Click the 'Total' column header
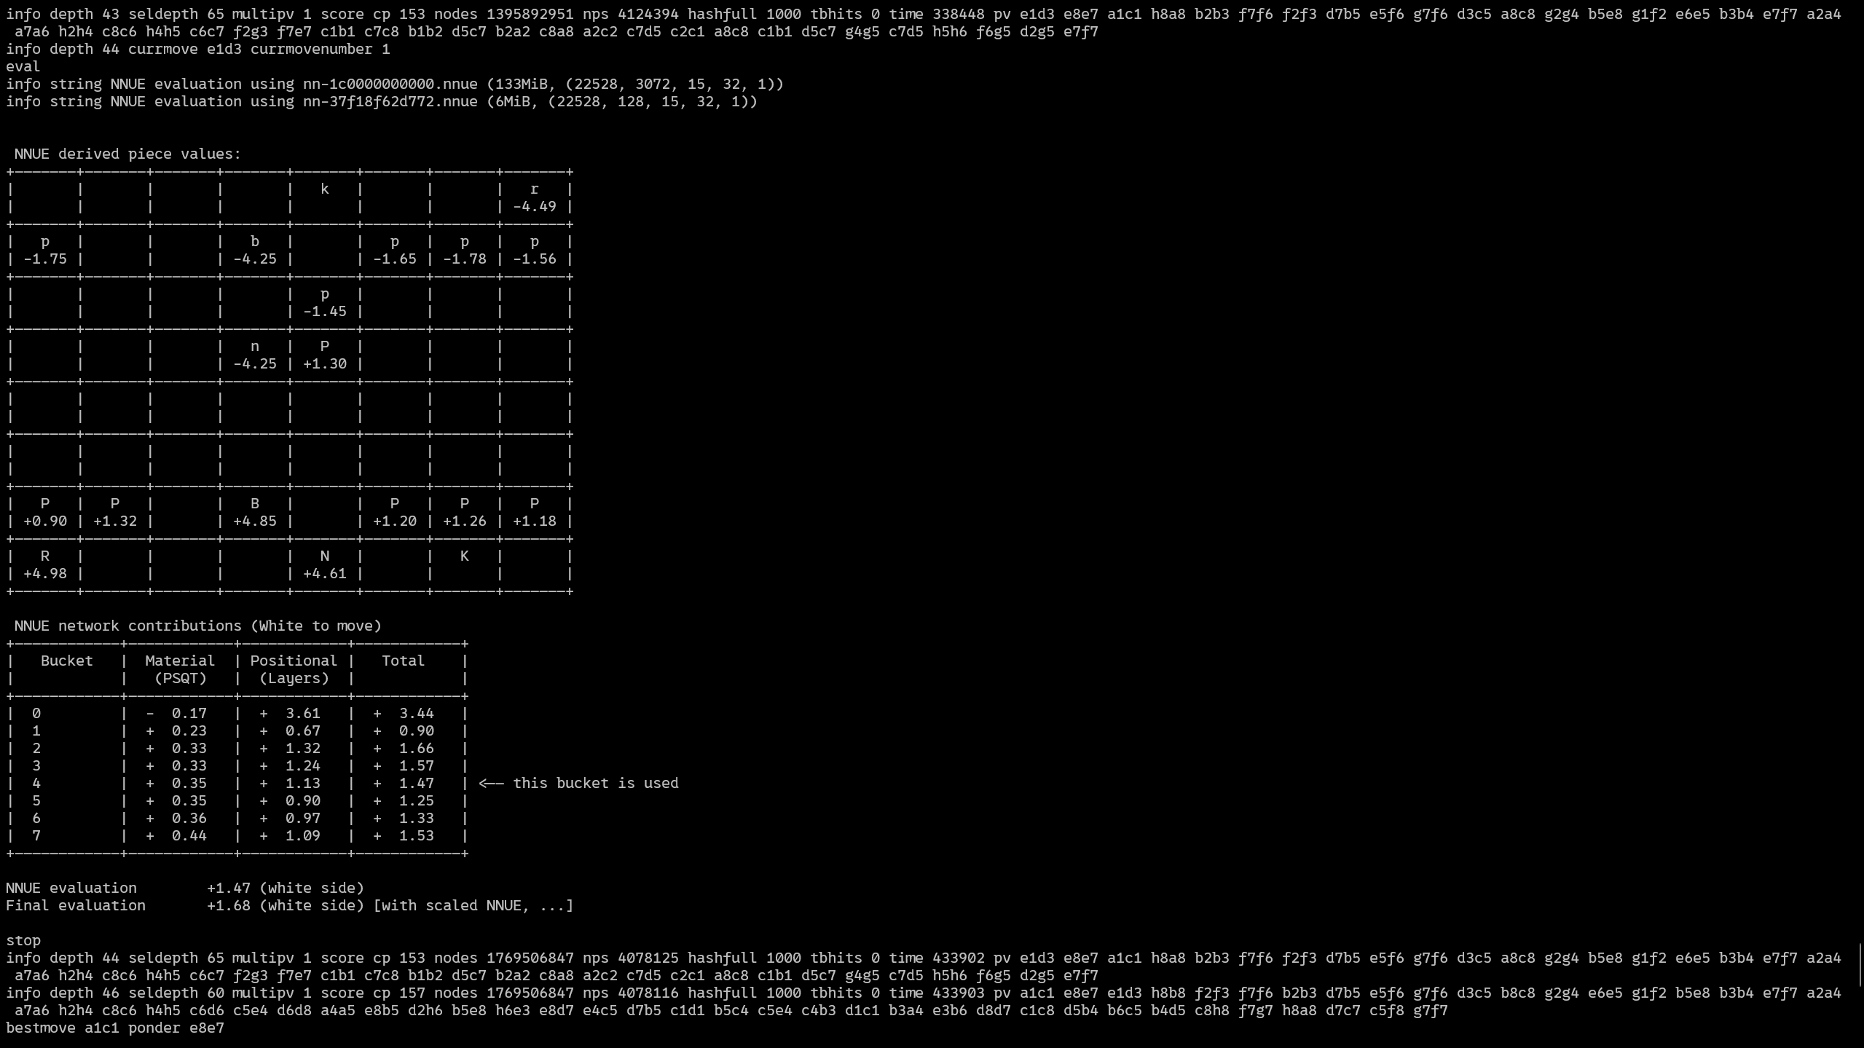The image size is (1864, 1048). pyautogui.click(x=403, y=661)
